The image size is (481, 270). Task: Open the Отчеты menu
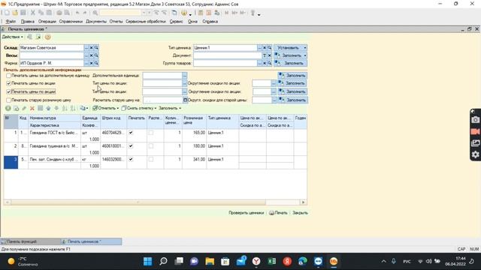116,22
